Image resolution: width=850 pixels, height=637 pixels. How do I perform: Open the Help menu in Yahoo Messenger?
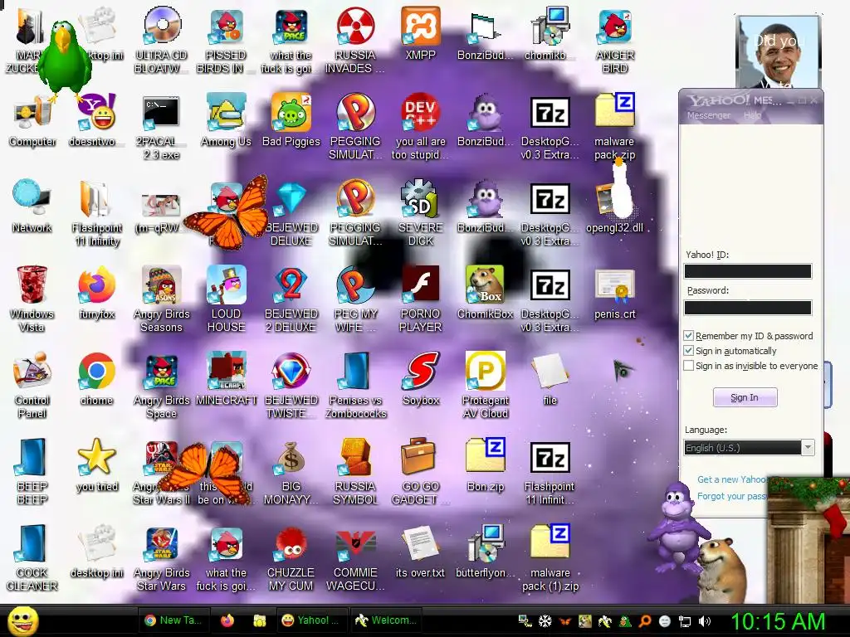pos(752,115)
